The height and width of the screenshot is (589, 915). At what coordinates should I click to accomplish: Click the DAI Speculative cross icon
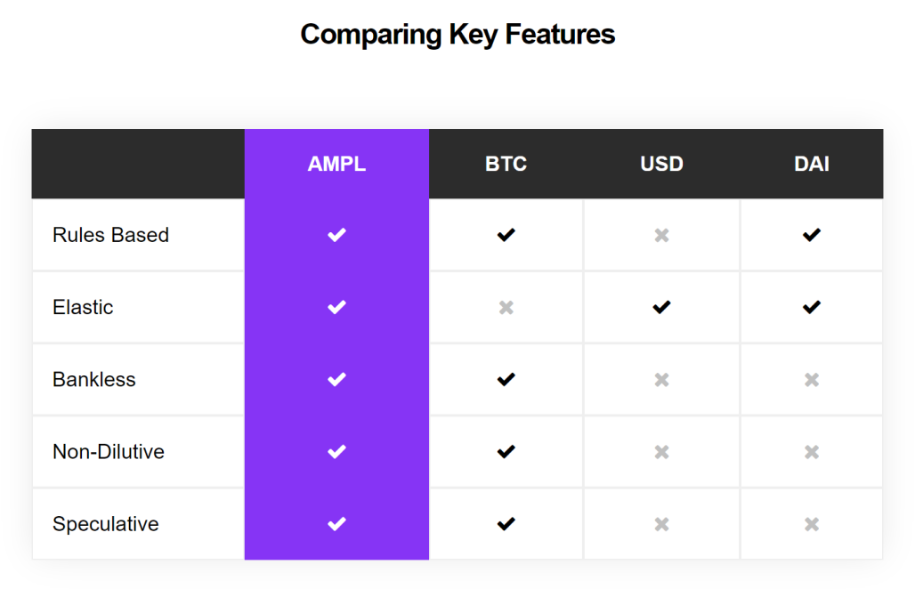(811, 524)
